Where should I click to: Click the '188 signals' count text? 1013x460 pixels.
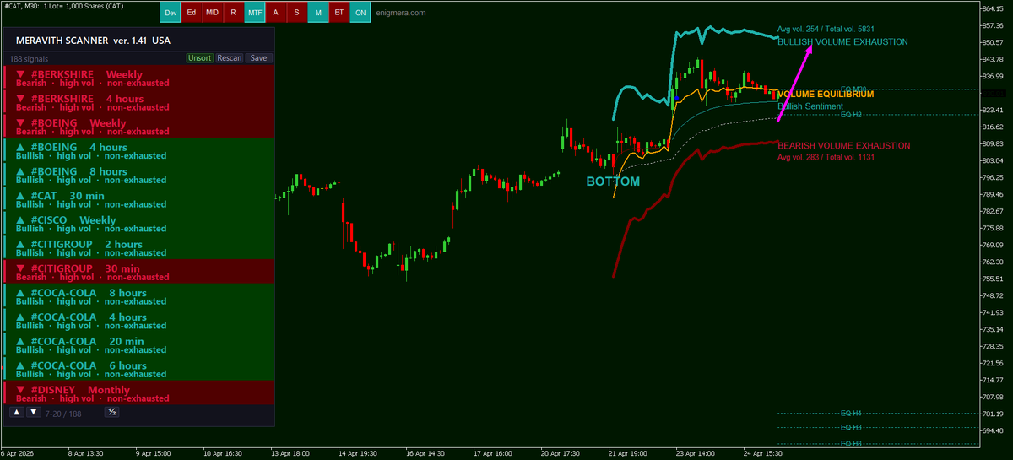tap(29, 59)
